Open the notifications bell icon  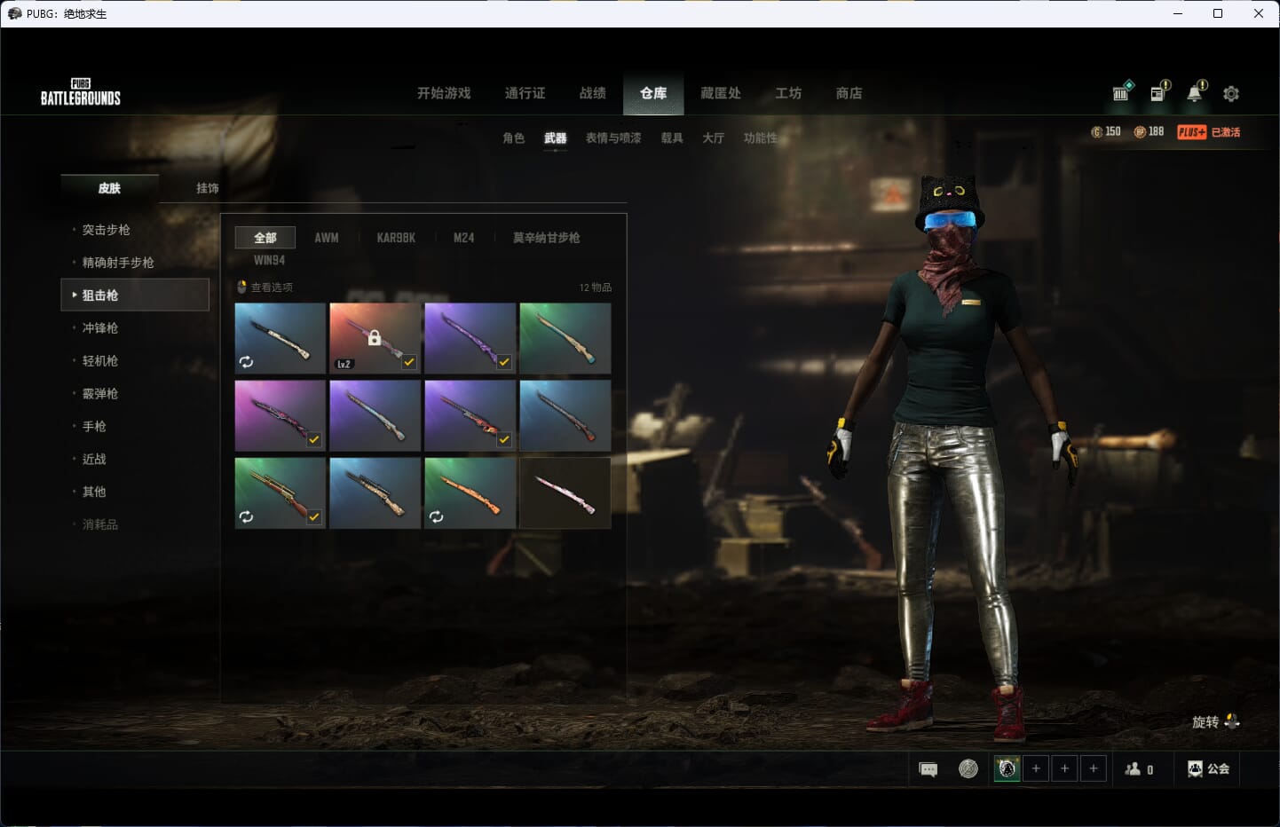coord(1196,91)
